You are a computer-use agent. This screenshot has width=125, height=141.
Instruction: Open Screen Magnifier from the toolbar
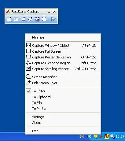[44, 19]
